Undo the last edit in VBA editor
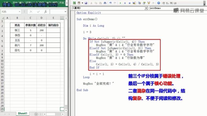 click(111, 3)
